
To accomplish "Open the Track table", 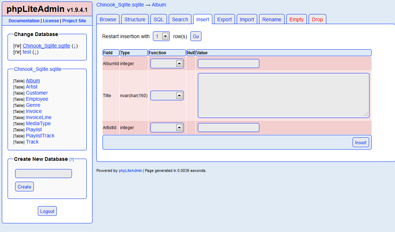I will click(32, 142).
